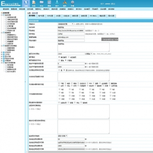Switch to the JS设置 tab
The height and width of the screenshot is (153, 153).
[x=58, y=16]
